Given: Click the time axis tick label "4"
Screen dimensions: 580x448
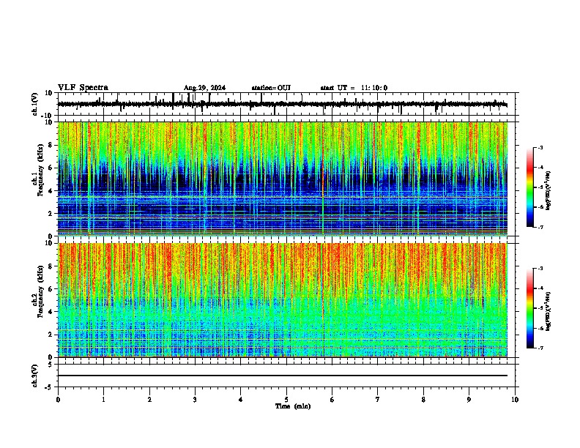Looking at the screenshot, I should 241,400.
